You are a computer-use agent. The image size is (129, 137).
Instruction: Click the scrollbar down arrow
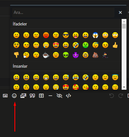124,87
